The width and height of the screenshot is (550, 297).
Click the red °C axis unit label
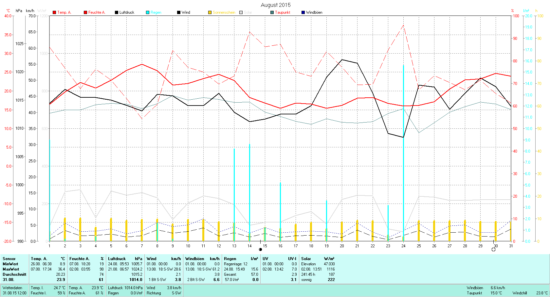(x=8, y=11)
